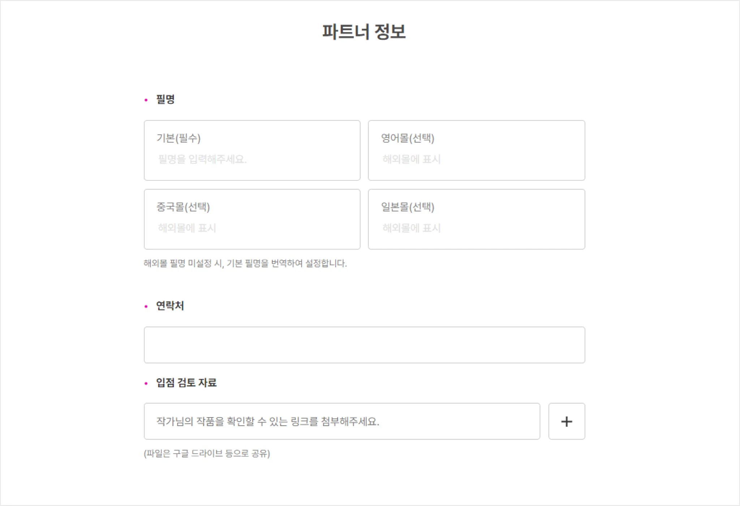This screenshot has height=506, width=740.
Task: Click the 연락처 section label
Action: click(x=170, y=306)
